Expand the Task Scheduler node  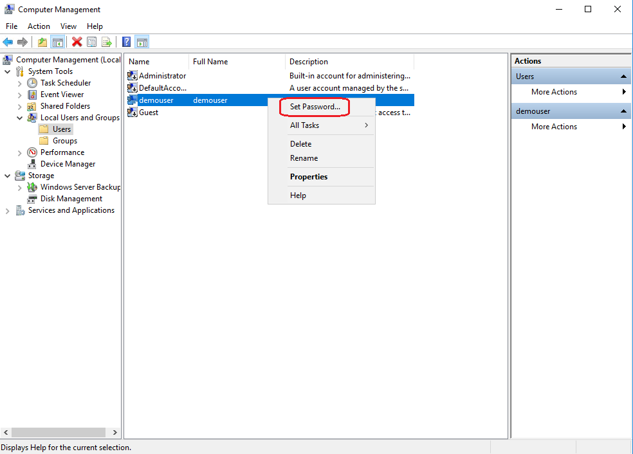pyautogui.click(x=20, y=84)
